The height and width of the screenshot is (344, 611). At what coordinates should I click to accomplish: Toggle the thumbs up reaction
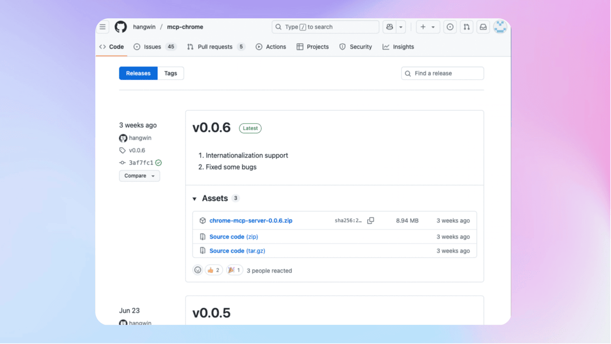coord(213,270)
